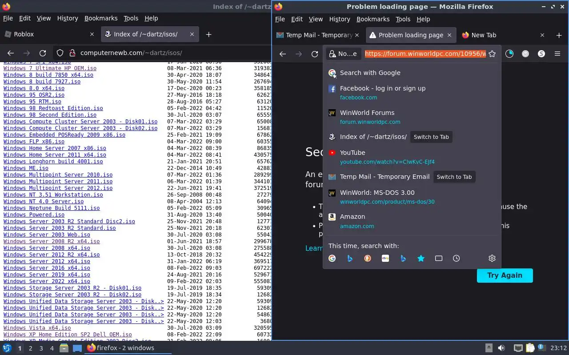Search this time with DuckDuckGo
The image size is (569, 355).
click(368, 258)
